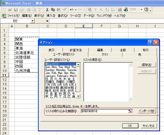Click the Chart Wizard icon
The image size is (164, 135).
[x=120, y=10]
